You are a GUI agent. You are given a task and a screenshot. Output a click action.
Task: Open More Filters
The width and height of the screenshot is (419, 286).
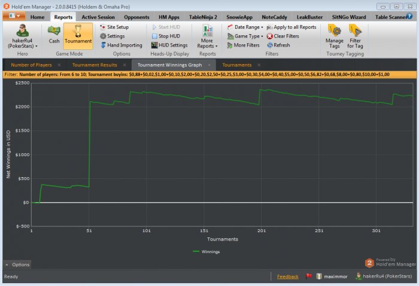pos(243,45)
